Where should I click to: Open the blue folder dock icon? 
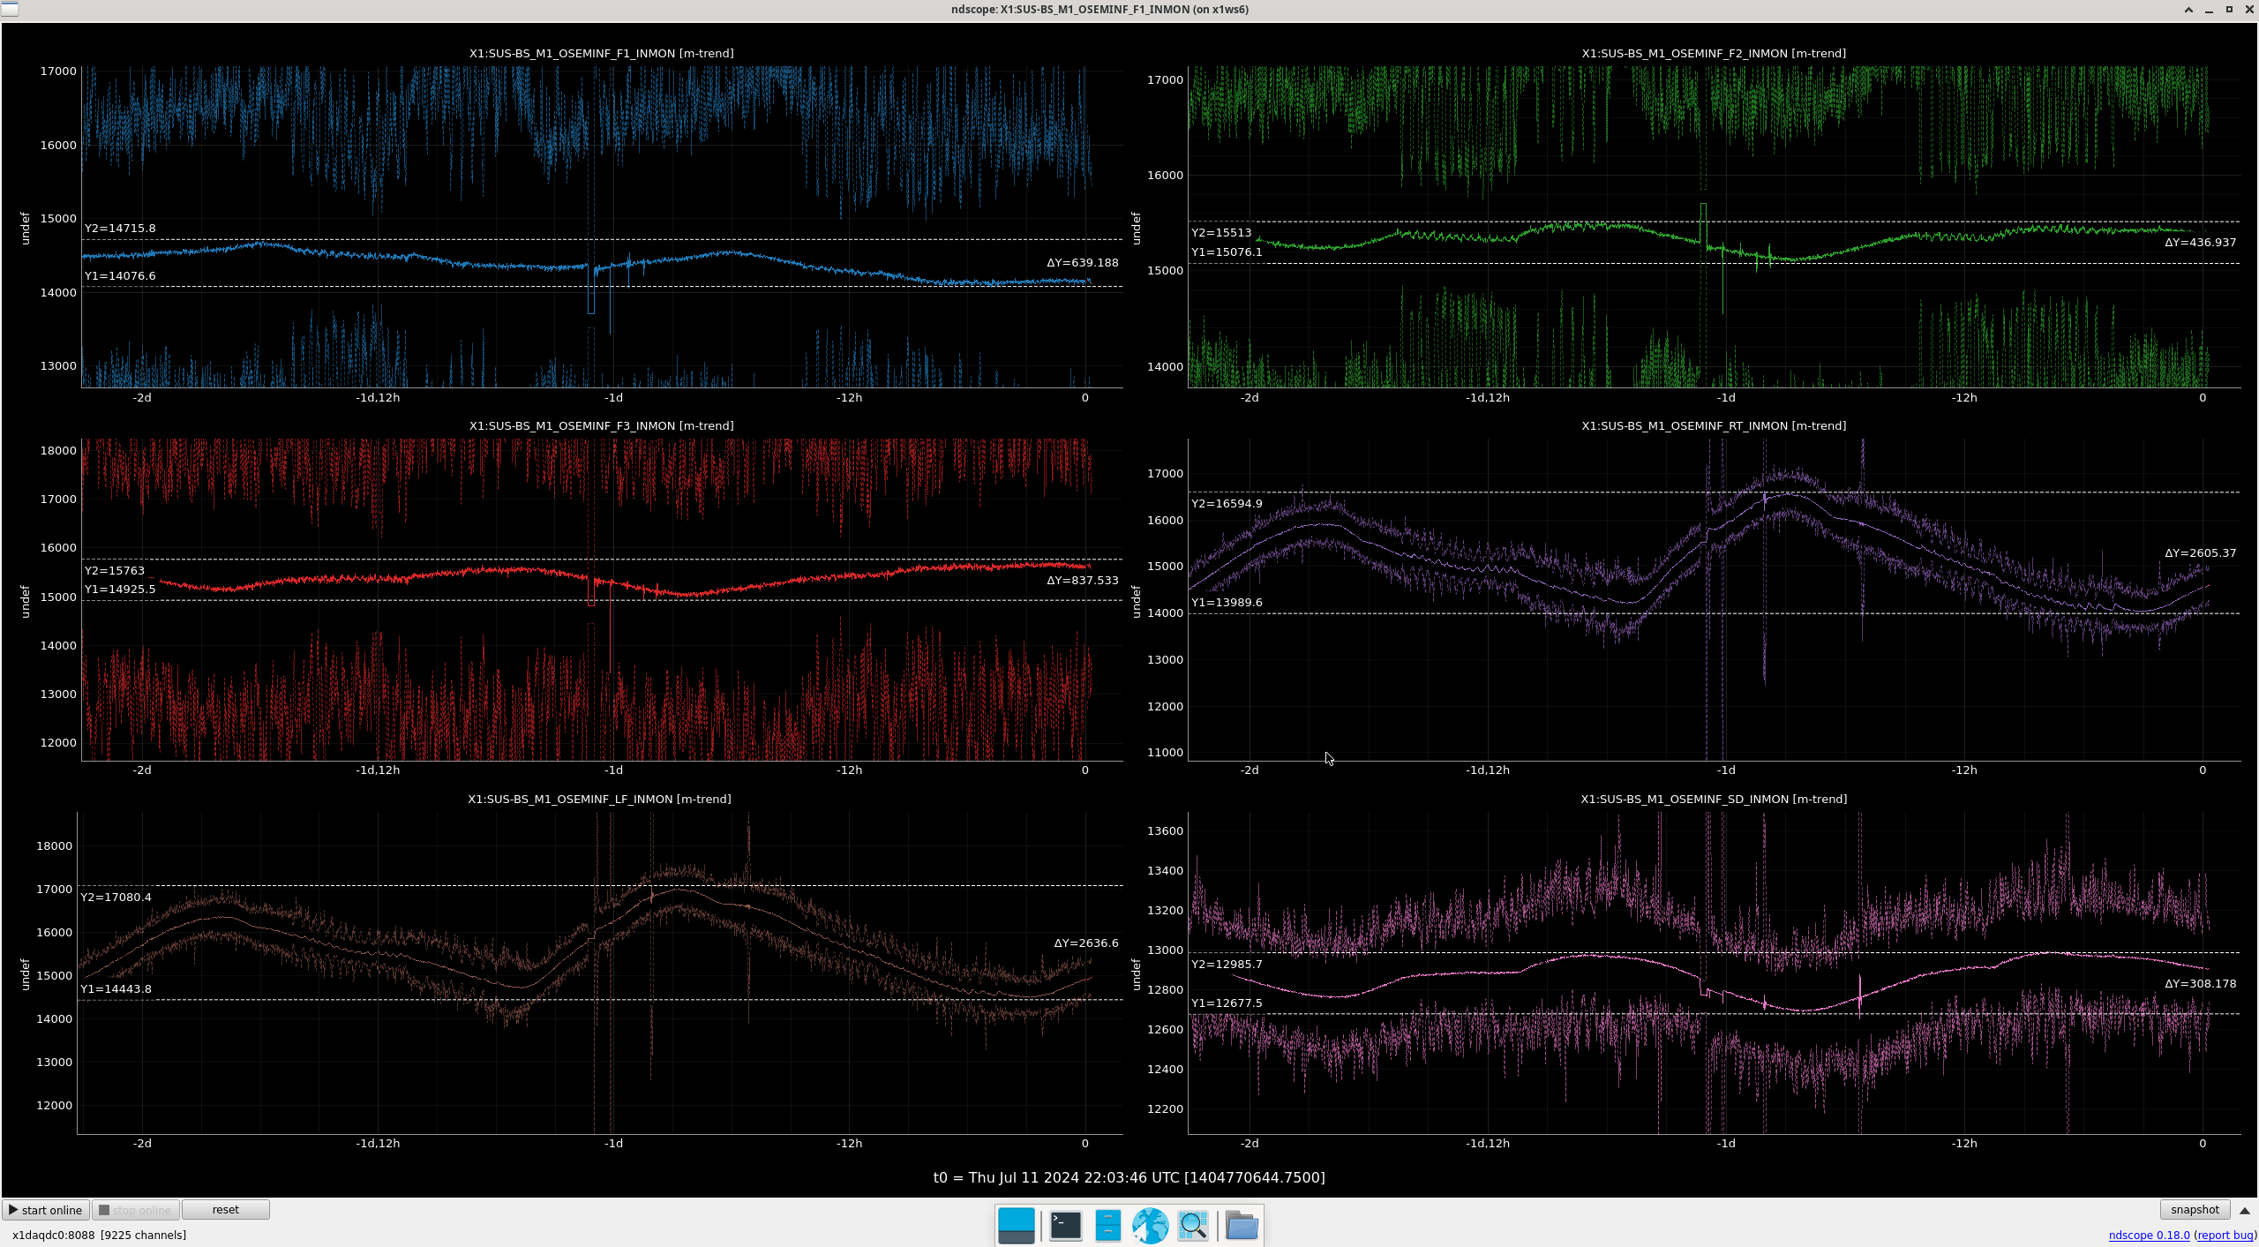[x=1242, y=1225]
